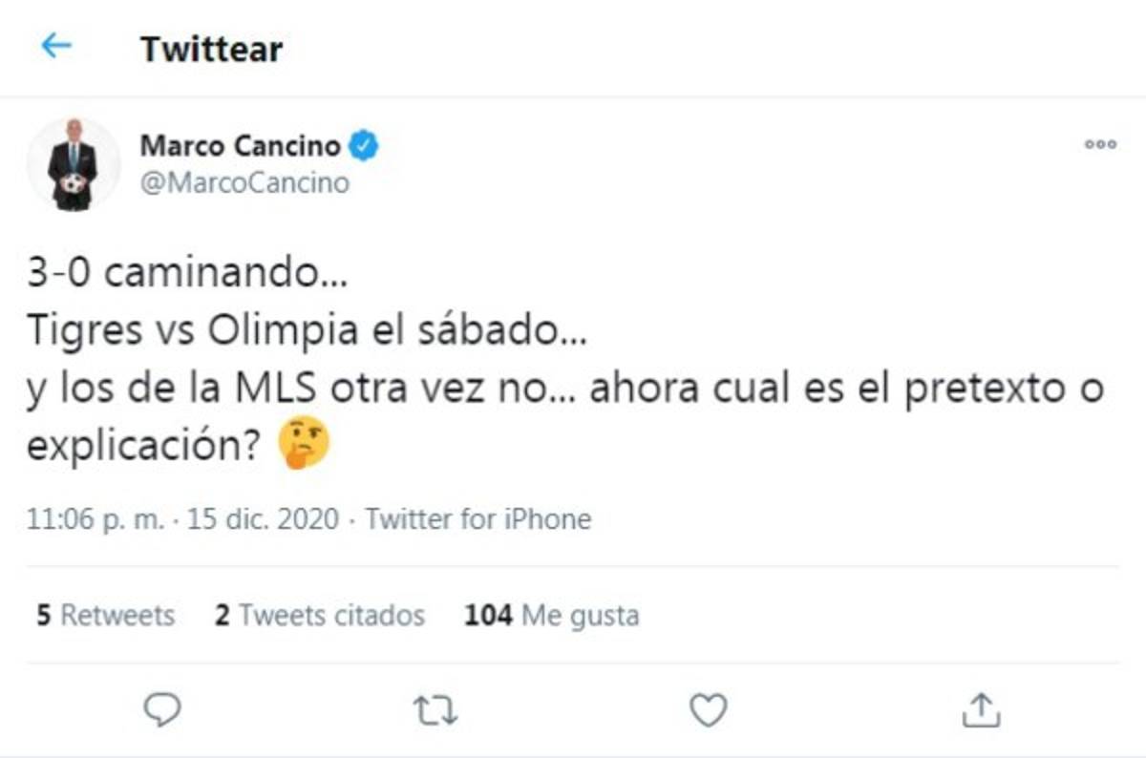This screenshot has width=1146, height=758.
Task: Select the tweet detail header bar
Action: (573, 48)
